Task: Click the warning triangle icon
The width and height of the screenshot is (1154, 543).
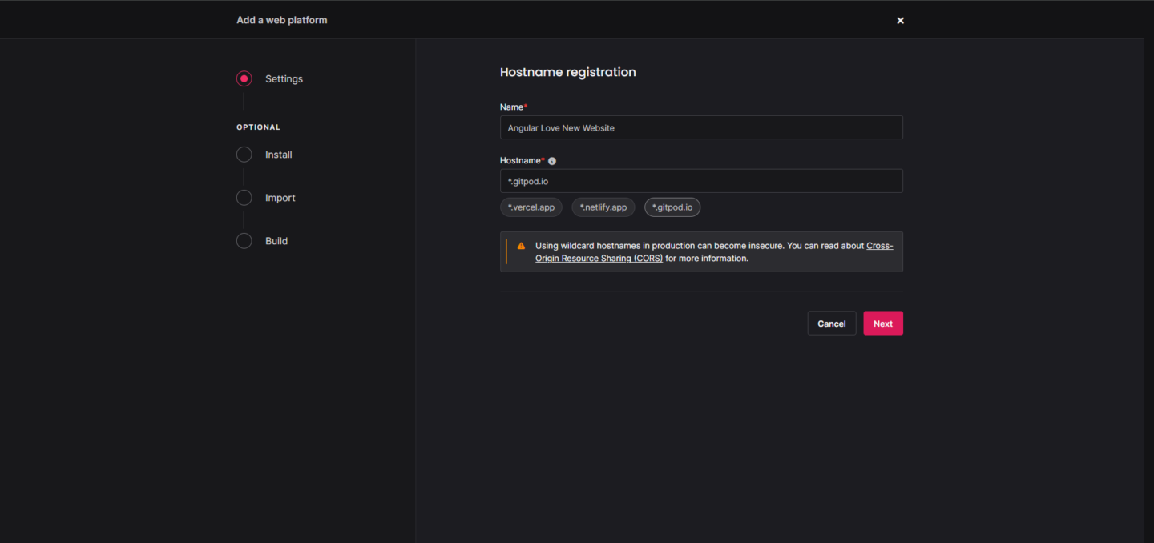Action: 520,246
